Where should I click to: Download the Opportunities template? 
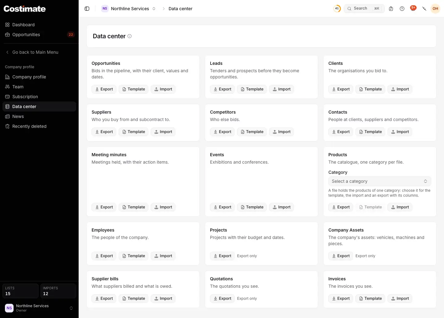click(134, 89)
